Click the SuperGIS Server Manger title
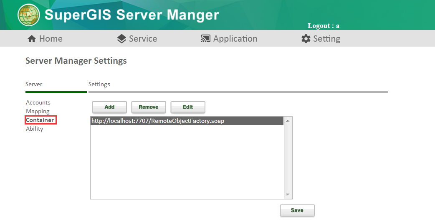 click(132, 15)
